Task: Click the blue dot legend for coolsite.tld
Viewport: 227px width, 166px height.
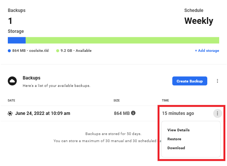Action: point(9,51)
